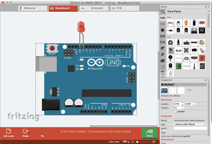The image size is (212, 144).
Task: Click Add a note button
Action: coord(8,133)
